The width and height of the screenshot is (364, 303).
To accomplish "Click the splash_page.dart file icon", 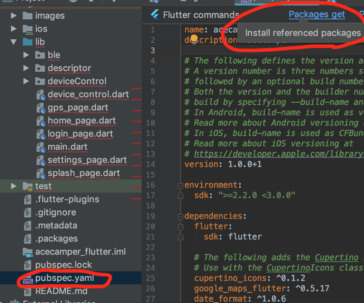I will click(41, 174).
